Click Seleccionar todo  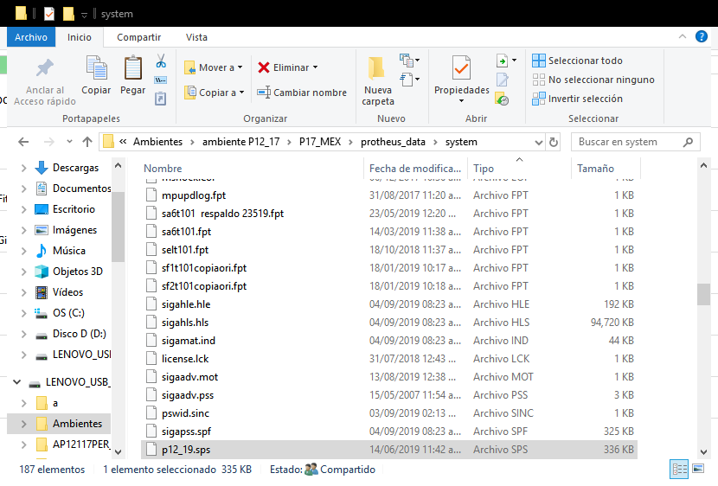[577, 61]
